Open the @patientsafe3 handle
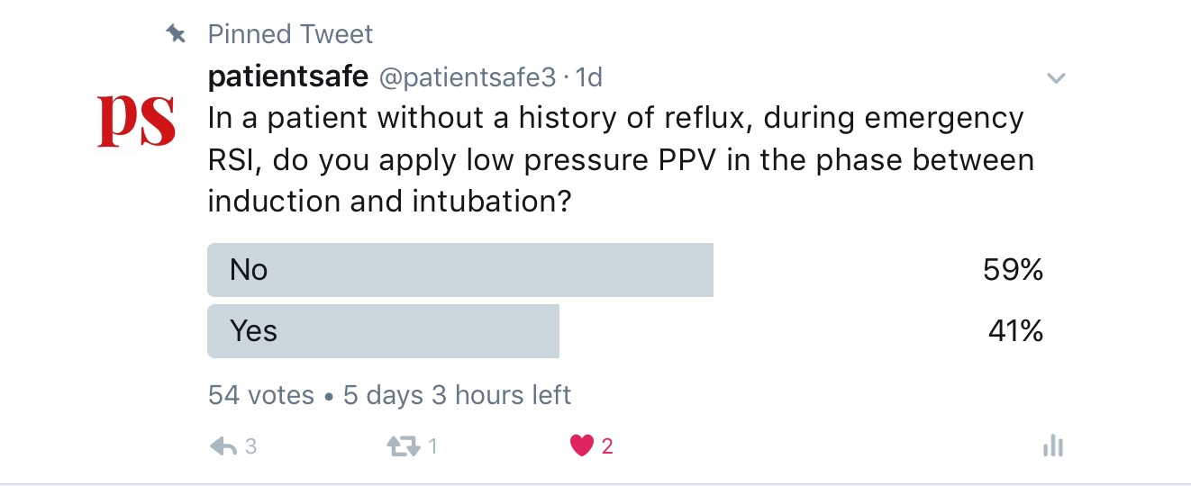The width and height of the screenshot is (1191, 486). [x=467, y=78]
